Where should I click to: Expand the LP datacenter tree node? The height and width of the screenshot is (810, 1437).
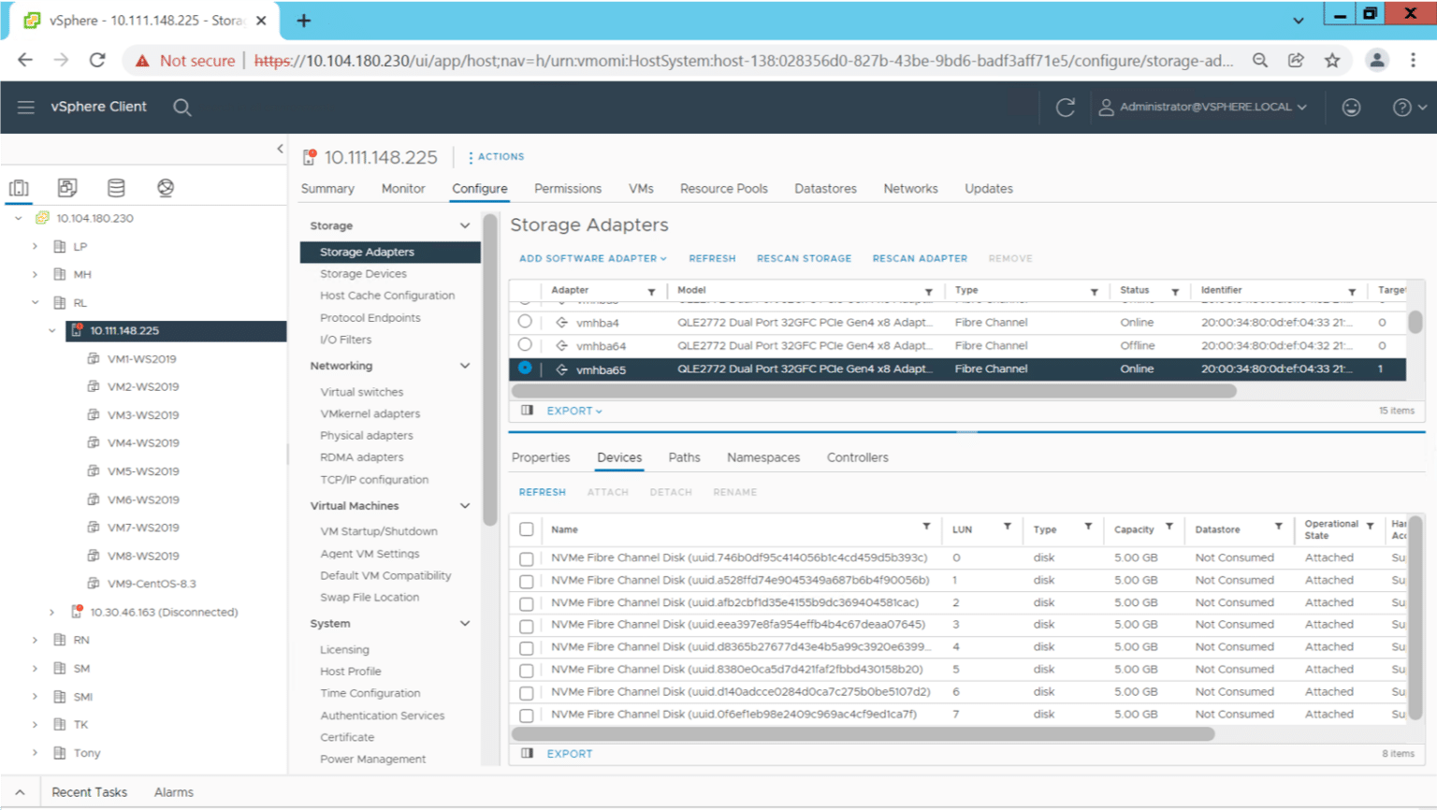[x=35, y=247]
